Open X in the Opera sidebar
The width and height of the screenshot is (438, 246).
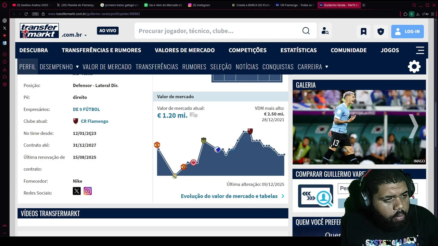(4, 28)
